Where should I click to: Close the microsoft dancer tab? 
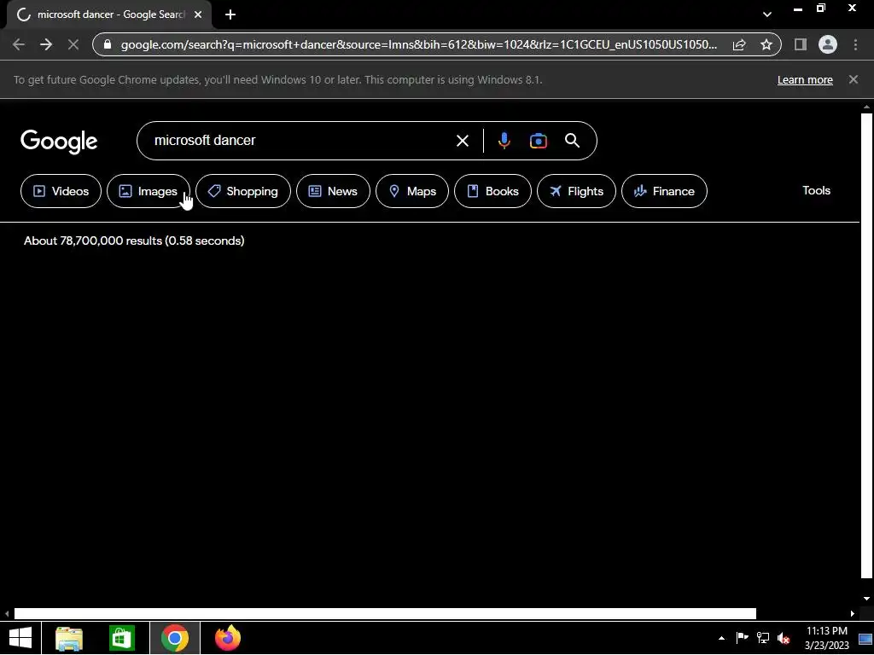(198, 15)
